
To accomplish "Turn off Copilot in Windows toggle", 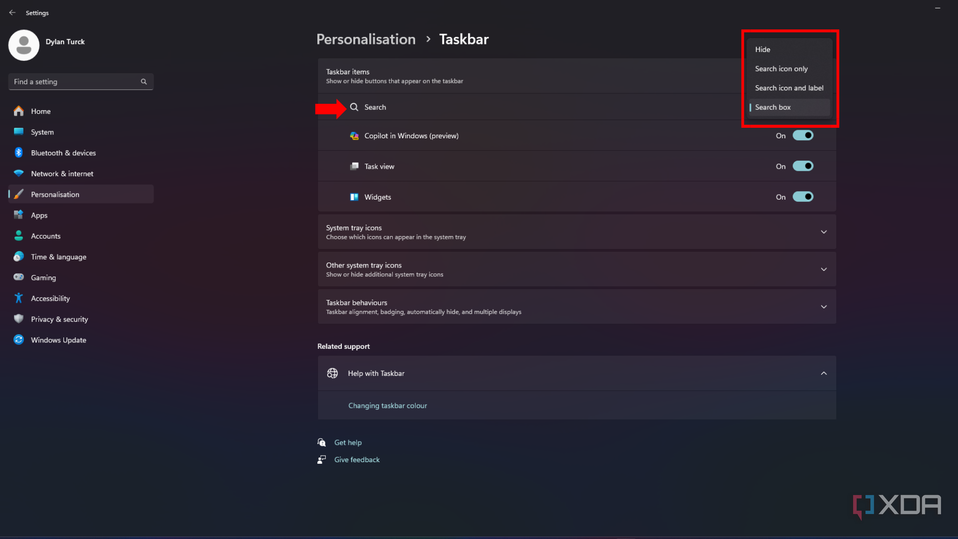I will click(803, 135).
